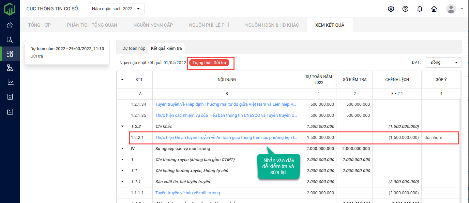Open the hierarchy tree sidebar icon
The image size is (469, 203).
(10, 68)
